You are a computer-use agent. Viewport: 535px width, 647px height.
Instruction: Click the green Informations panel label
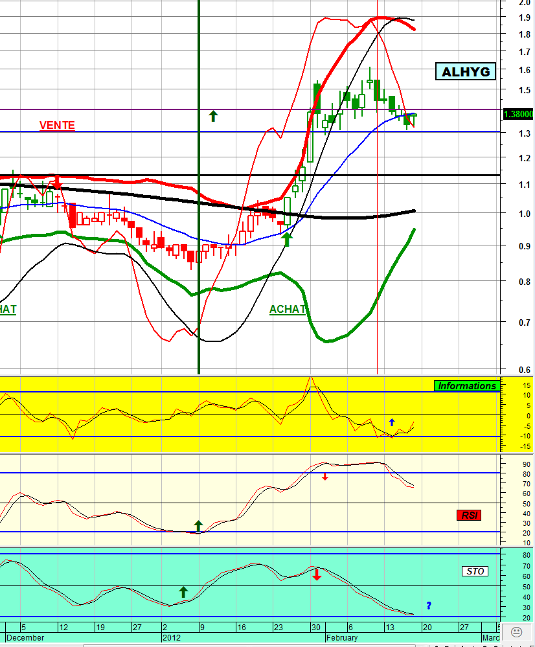point(467,386)
